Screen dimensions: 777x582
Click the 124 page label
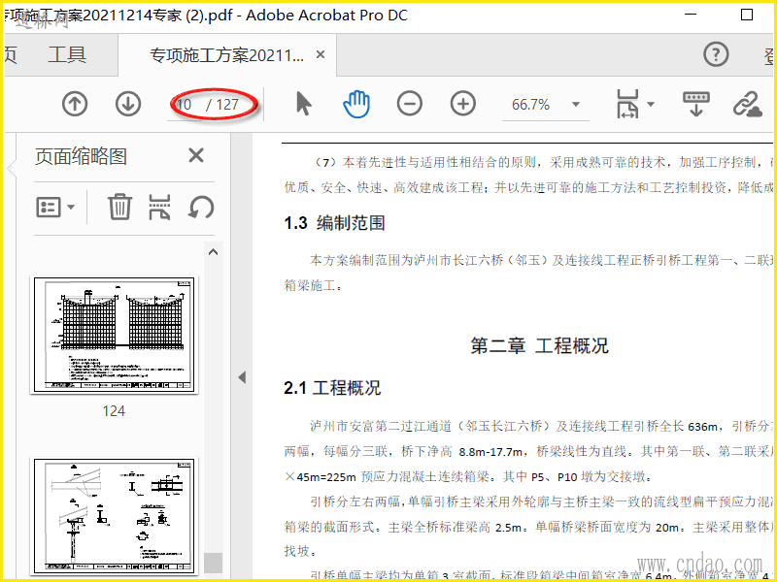tap(114, 410)
